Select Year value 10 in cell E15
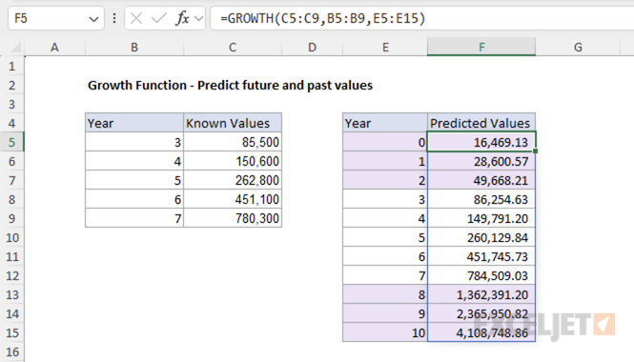 [x=385, y=332]
